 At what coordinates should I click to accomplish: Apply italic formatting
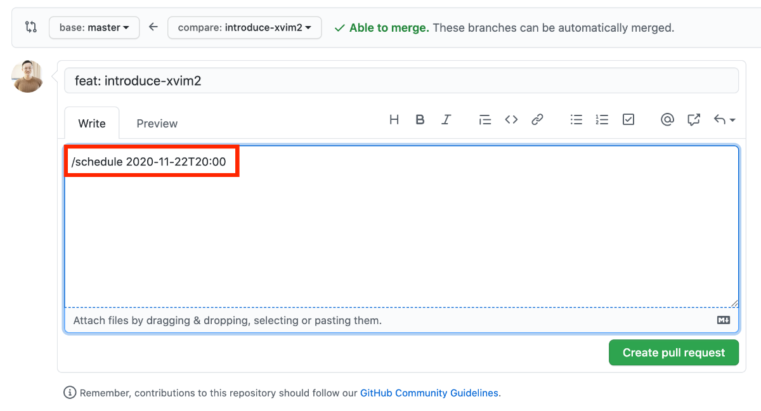(x=446, y=119)
